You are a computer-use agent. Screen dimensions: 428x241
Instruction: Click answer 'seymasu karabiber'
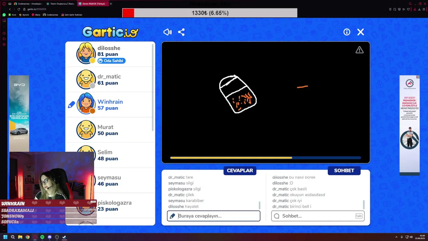tap(186, 200)
